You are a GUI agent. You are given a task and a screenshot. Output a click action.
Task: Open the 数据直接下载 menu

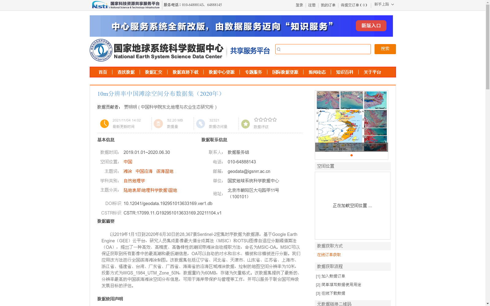click(x=186, y=72)
